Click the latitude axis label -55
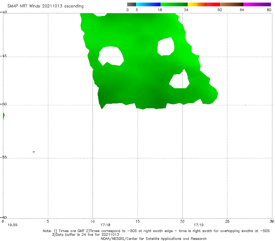 click(x=3, y=157)
